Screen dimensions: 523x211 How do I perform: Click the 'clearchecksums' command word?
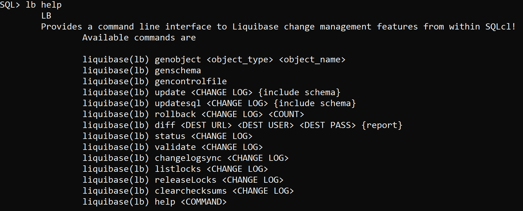[x=191, y=191]
